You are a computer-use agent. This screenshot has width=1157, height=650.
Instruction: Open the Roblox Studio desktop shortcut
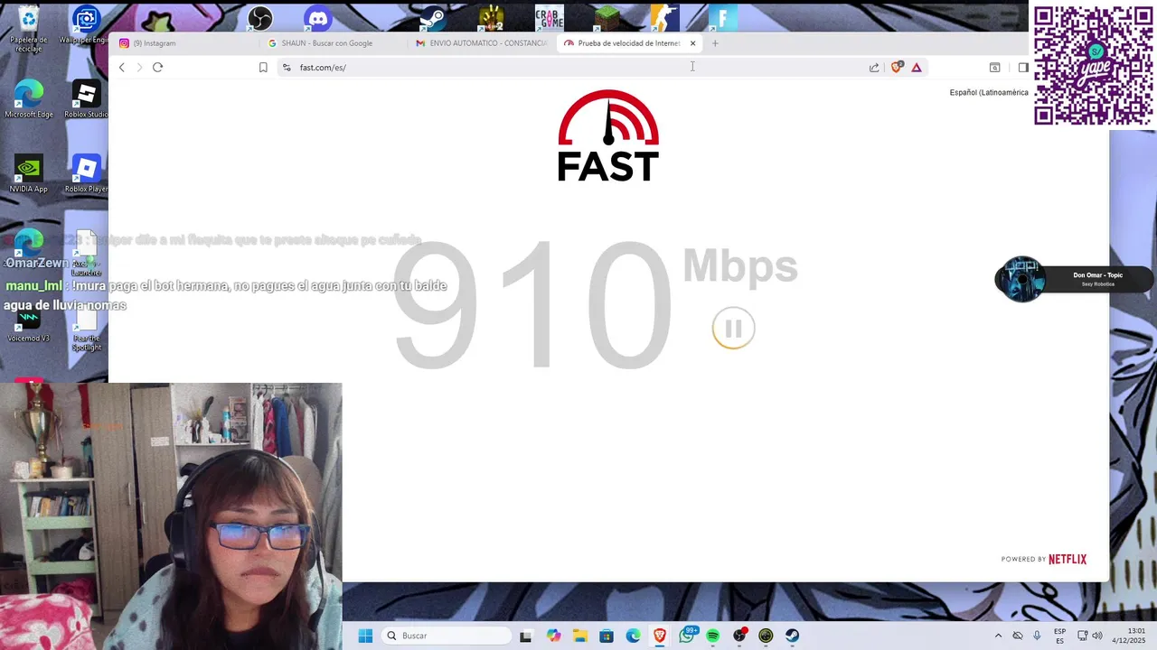86,99
